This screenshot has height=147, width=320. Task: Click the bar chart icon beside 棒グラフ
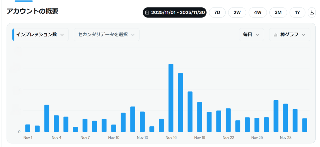(x=275, y=35)
